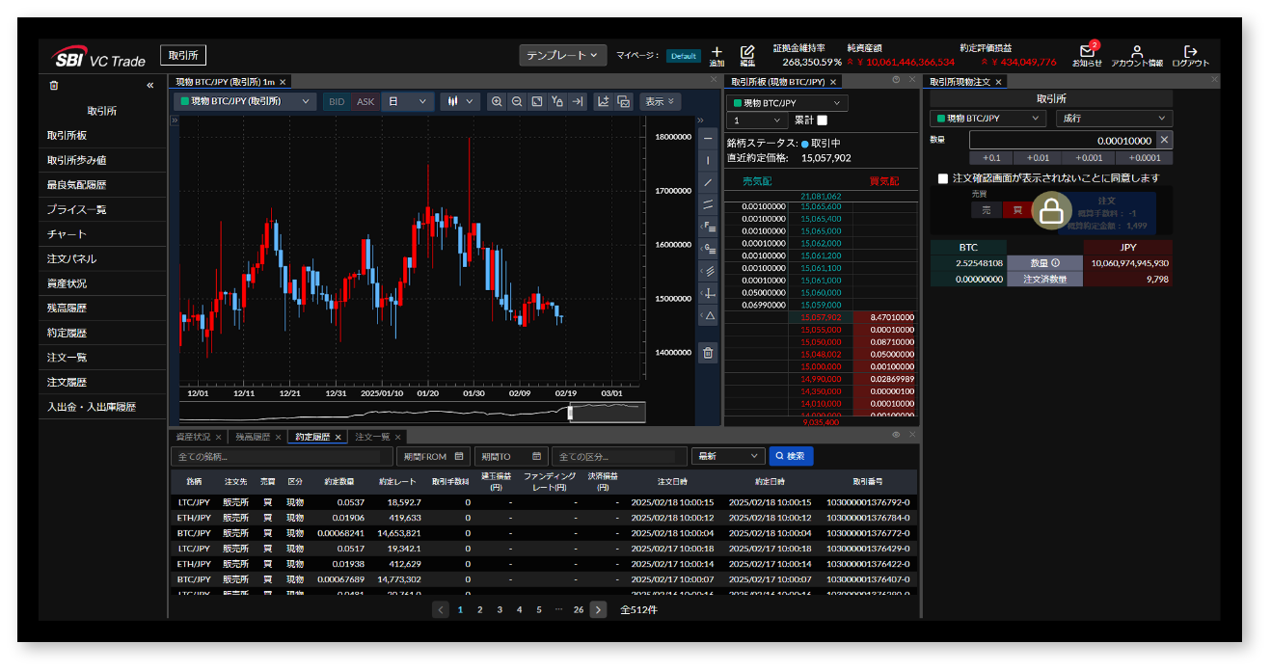Check the order confirmation skip agreement checkbox
Viewport: 1271px width, 671px height.
tap(942, 178)
